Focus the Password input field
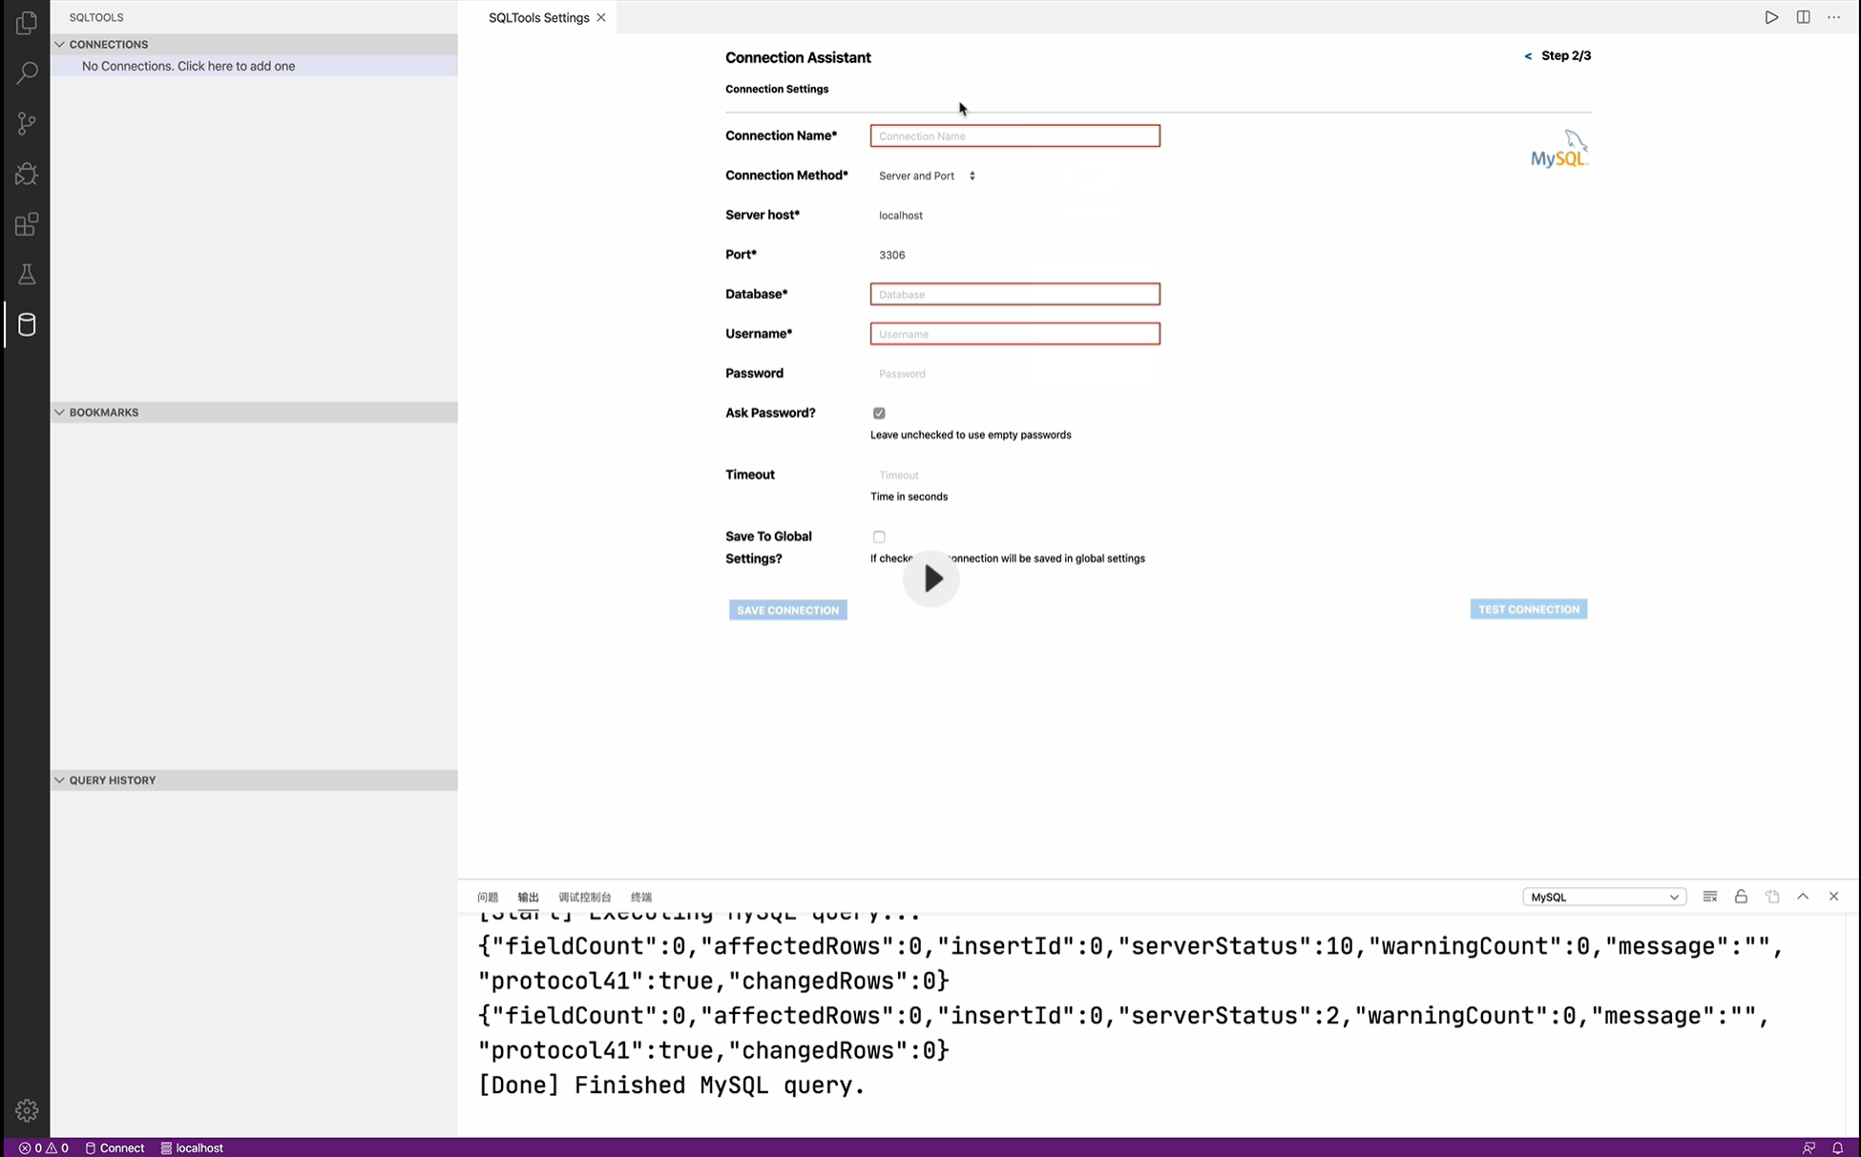This screenshot has height=1157, width=1861. pyautogui.click(x=1014, y=374)
